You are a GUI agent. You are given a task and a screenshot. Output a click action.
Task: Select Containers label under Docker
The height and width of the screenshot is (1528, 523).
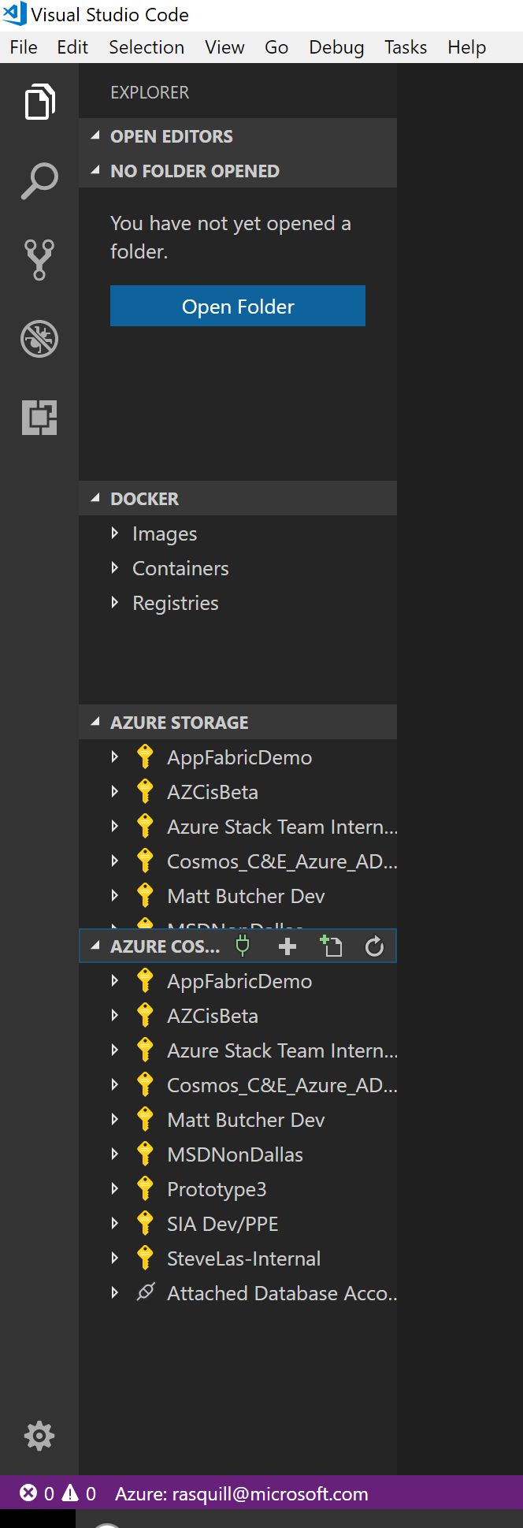point(180,568)
